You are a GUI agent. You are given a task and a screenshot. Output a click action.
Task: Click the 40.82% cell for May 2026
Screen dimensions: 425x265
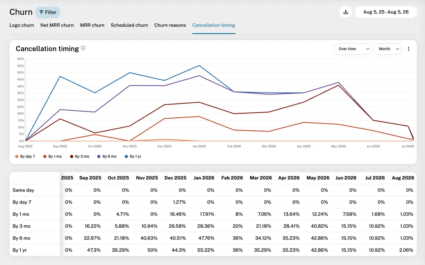(319, 226)
